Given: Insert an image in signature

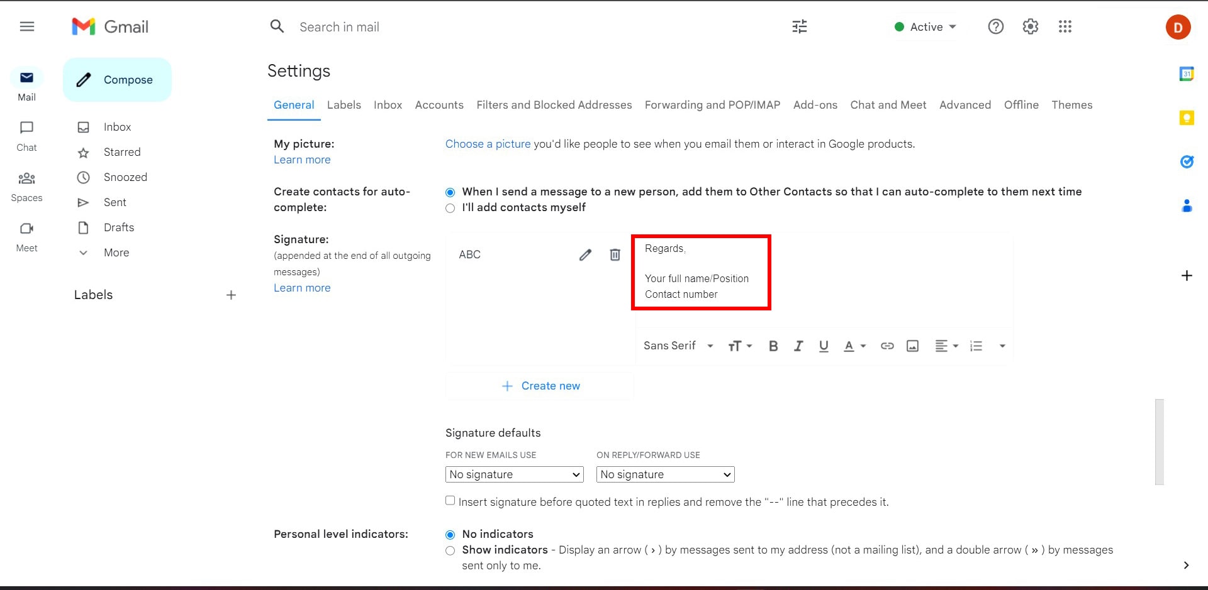Looking at the screenshot, I should [912, 346].
